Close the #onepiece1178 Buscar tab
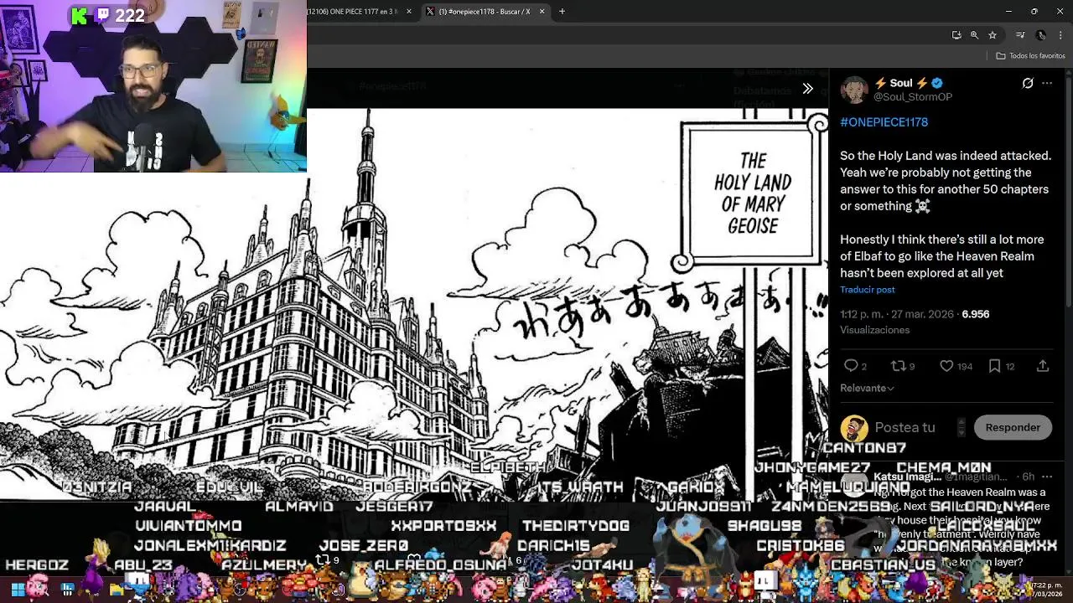The image size is (1073, 603). (x=542, y=12)
